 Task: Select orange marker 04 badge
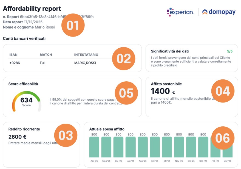tap(223, 91)
